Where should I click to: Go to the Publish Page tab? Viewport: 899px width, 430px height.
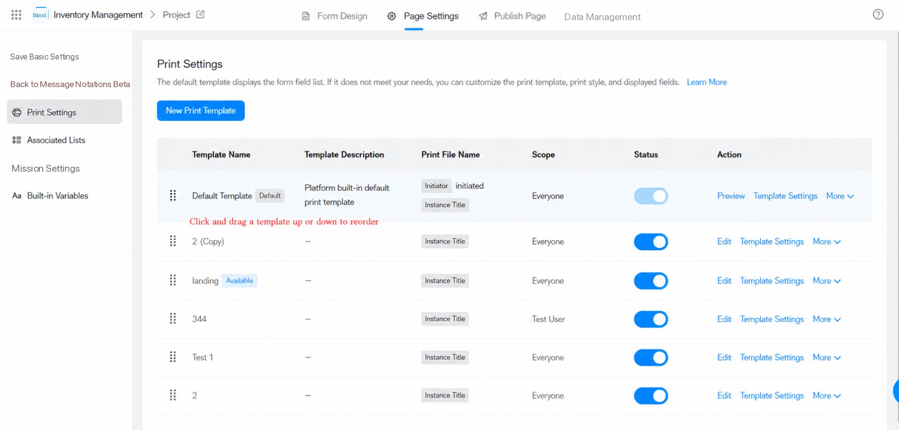(x=512, y=16)
